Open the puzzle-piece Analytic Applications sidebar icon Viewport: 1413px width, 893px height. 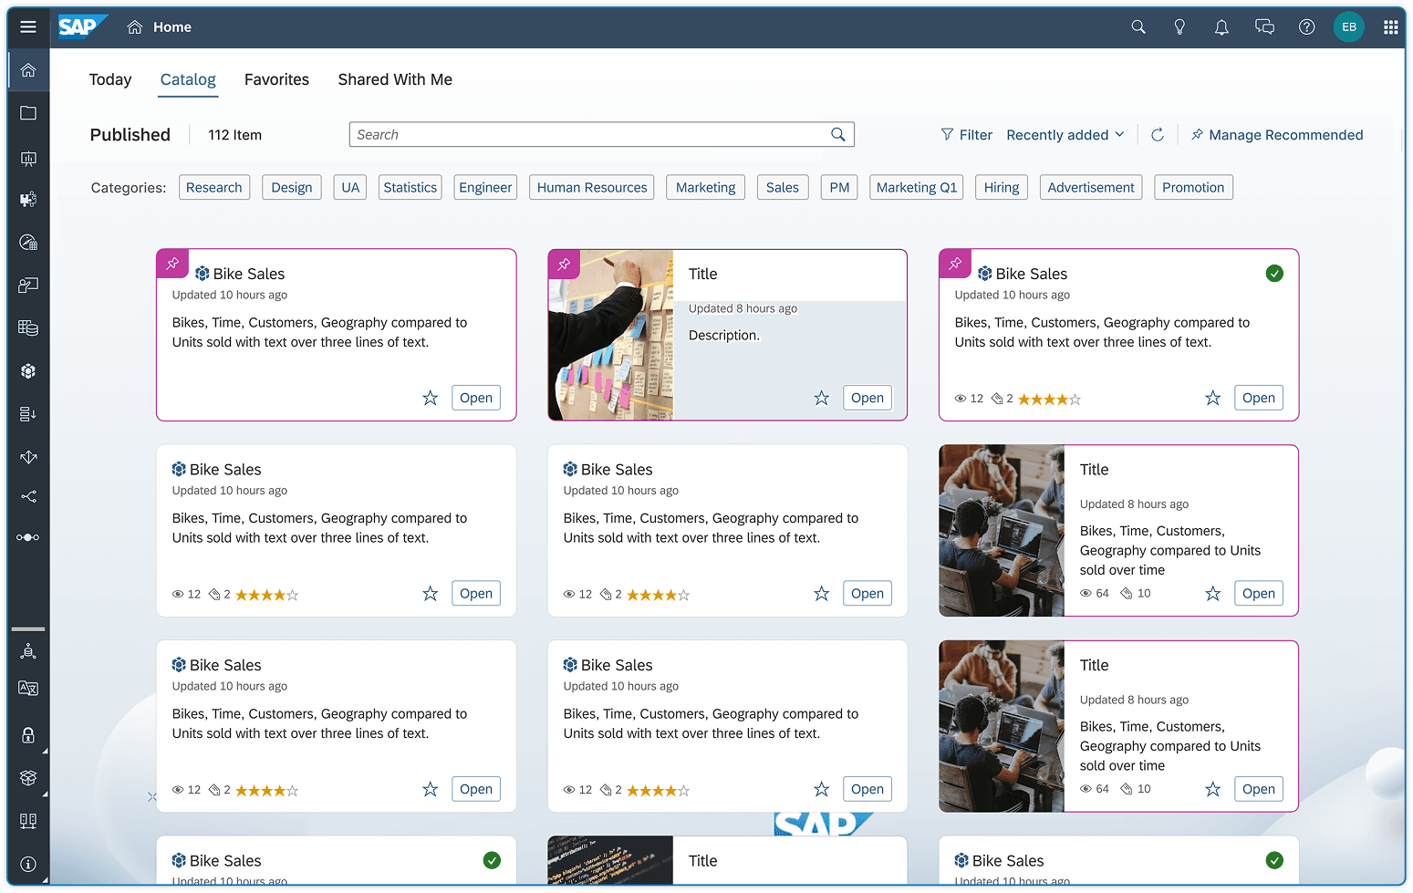[28, 199]
